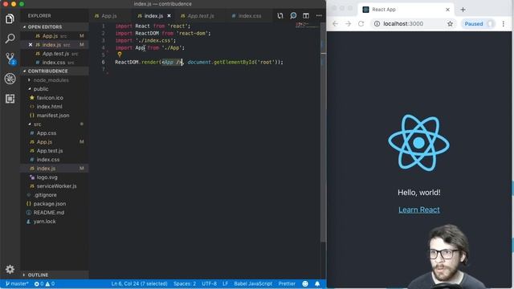Click the Ln 6, Col 24 status entry
Image resolution: width=514 pixels, height=289 pixels.
click(139, 283)
